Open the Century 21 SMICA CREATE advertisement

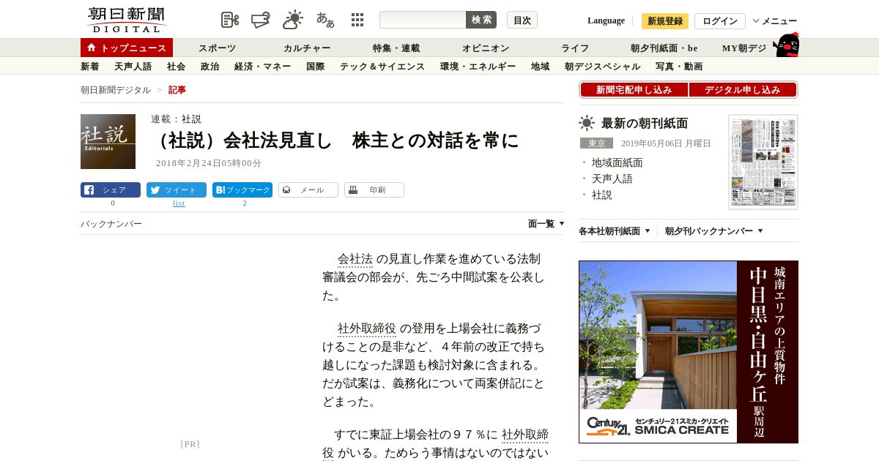pos(689,352)
